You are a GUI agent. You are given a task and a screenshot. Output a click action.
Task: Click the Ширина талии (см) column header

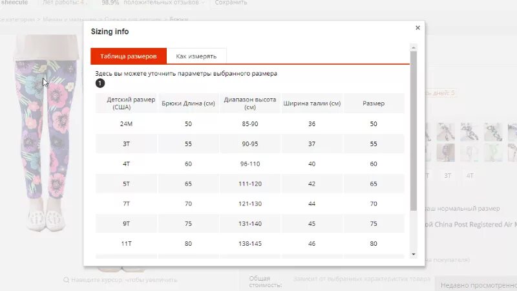coord(312,103)
